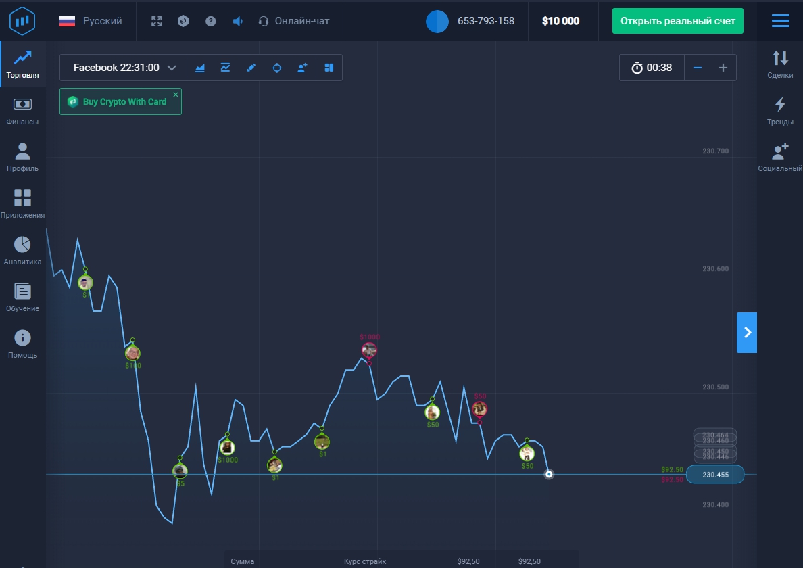
Task: Zoom in chart with plus button
Action: tap(723, 68)
